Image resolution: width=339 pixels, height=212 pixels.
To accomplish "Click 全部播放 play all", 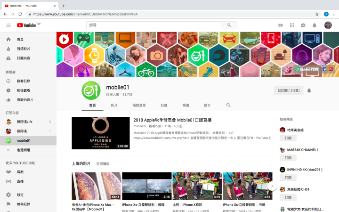I will click(x=103, y=164).
